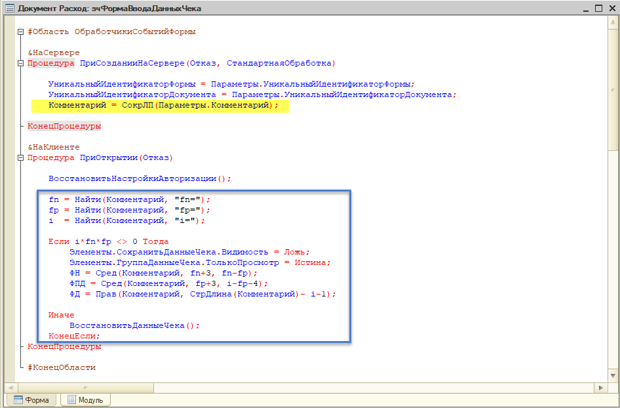The width and height of the screenshot is (620, 408).
Task: Click the vertical scrollbar thumb
Action: (613, 90)
